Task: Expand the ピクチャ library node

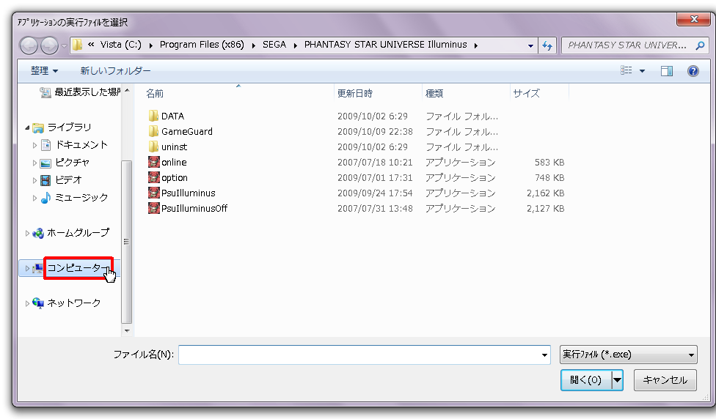Action: pyautogui.click(x=34, y=163)
